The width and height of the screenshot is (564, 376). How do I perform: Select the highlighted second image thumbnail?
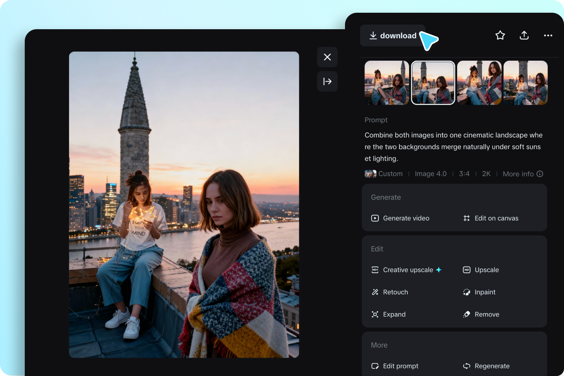(x=433, y=83)
